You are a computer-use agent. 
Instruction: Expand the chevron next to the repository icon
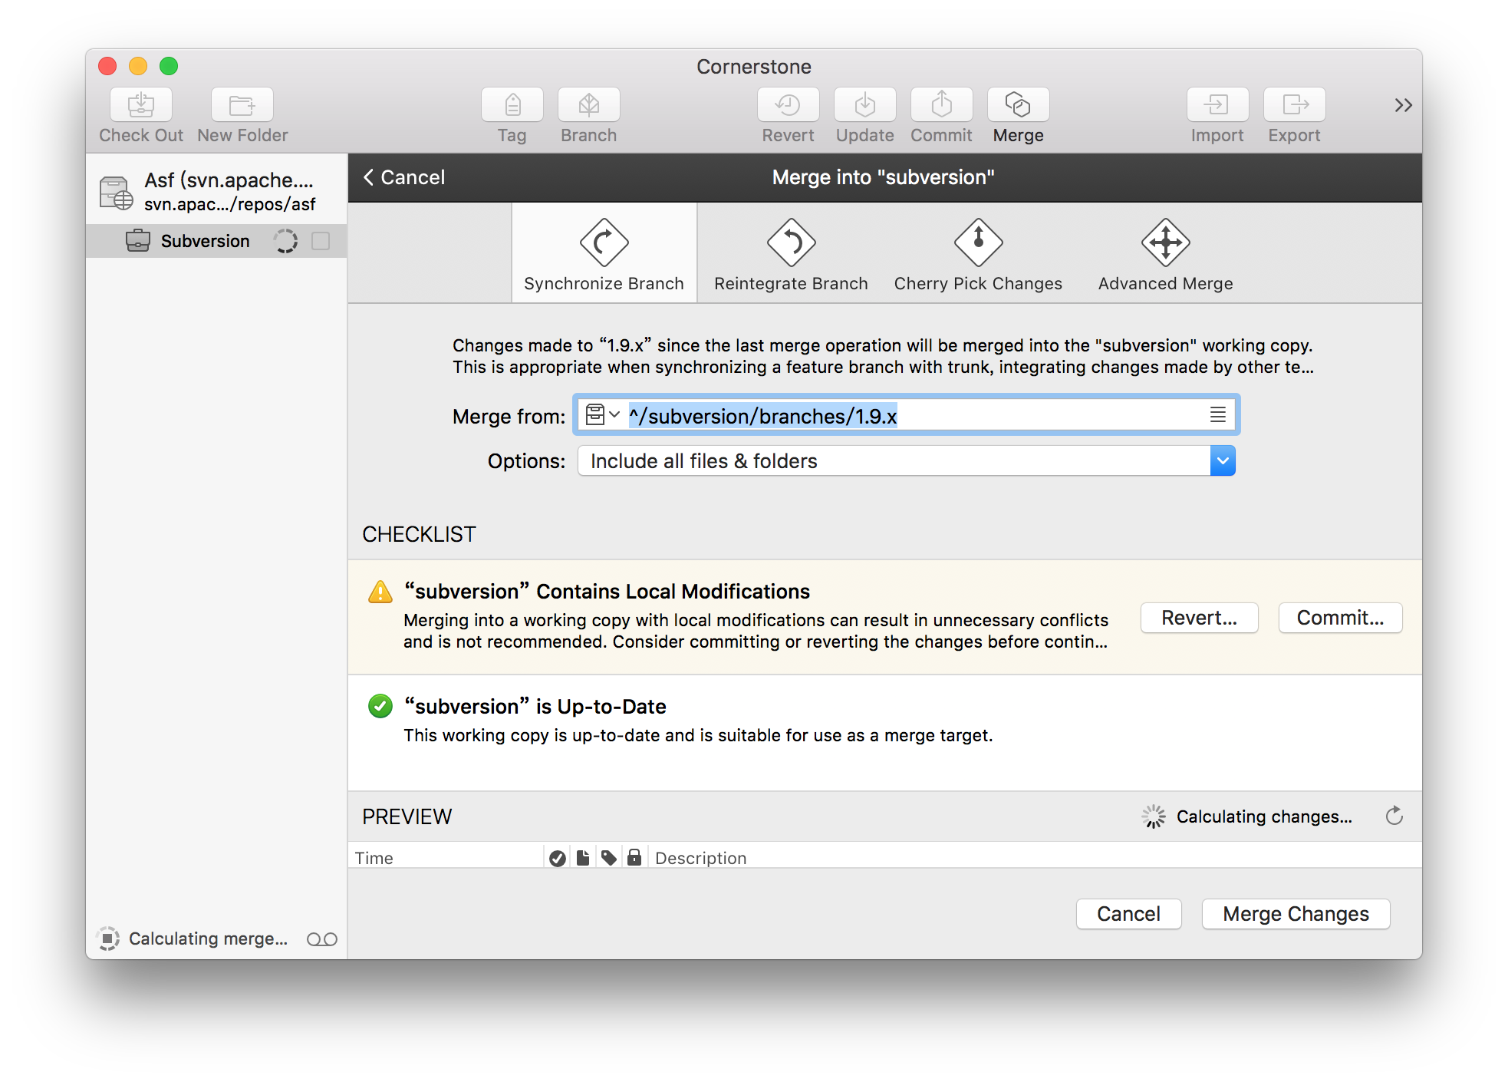(614, 415)
